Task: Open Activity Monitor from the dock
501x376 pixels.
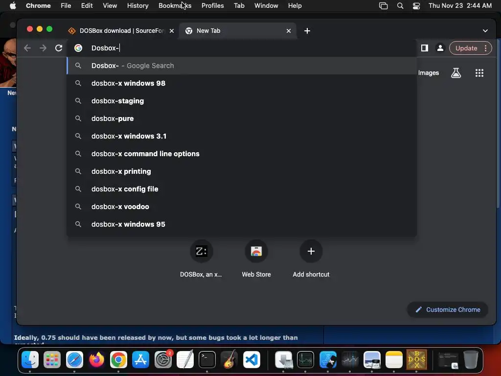Action: 305,359
